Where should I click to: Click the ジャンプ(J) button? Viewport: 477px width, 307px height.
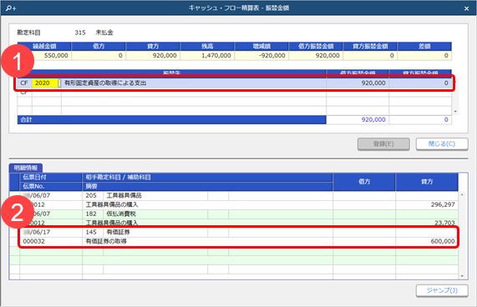point(442,290)
